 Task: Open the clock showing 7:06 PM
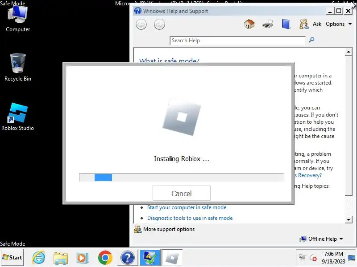333,258
